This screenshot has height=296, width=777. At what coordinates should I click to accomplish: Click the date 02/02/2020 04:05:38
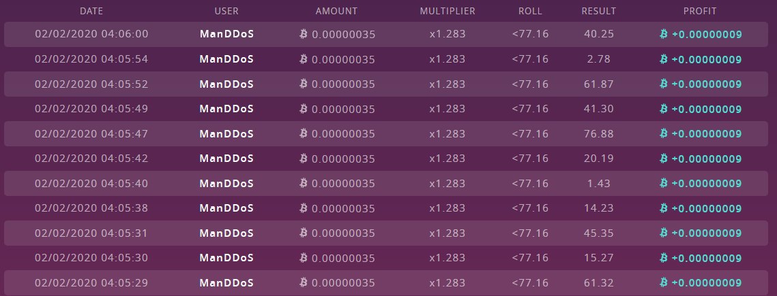(x=91, y=208)
